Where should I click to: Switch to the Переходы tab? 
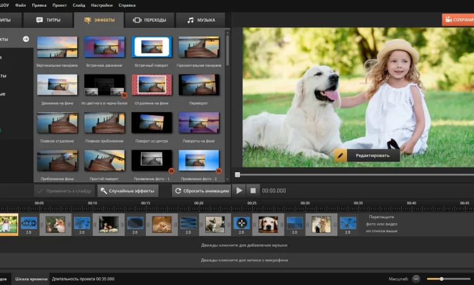pos(149,20)
